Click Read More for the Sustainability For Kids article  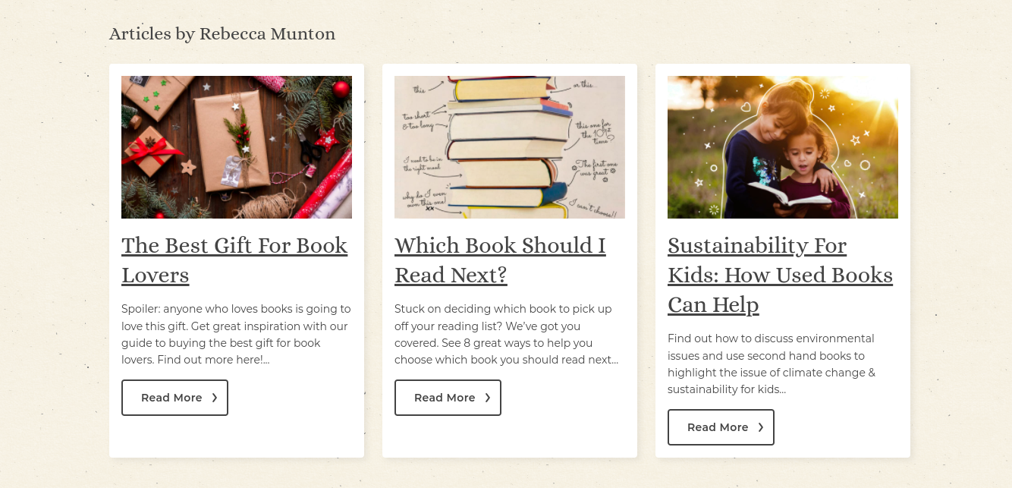click(x=721, y=427)
